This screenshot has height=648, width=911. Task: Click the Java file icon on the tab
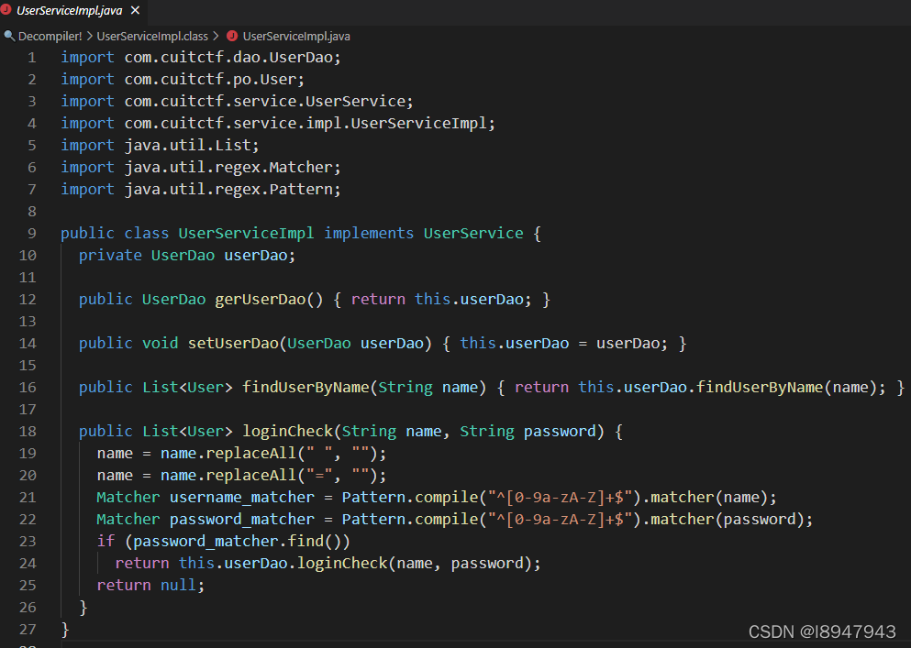(6, 10)
